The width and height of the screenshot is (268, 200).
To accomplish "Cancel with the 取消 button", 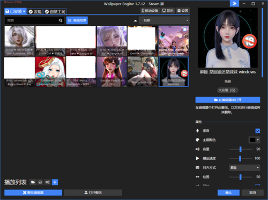I will (x=252, y=192).
